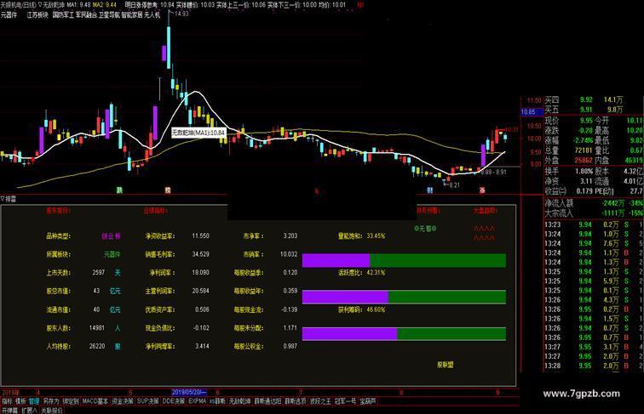Click the 净流入额 value -2442万

click(x=613, y=203)
